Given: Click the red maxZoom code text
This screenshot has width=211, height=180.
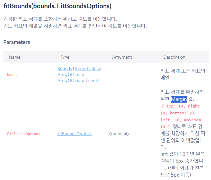Looking at the screenshot, I should pos(193,120).
